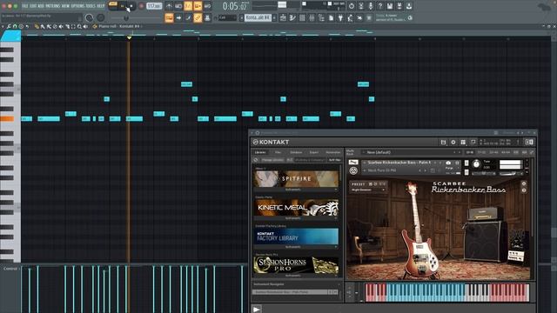Toggle the metronome in FL Studio toolbar
557x313 pixels.
click(169, 6)
